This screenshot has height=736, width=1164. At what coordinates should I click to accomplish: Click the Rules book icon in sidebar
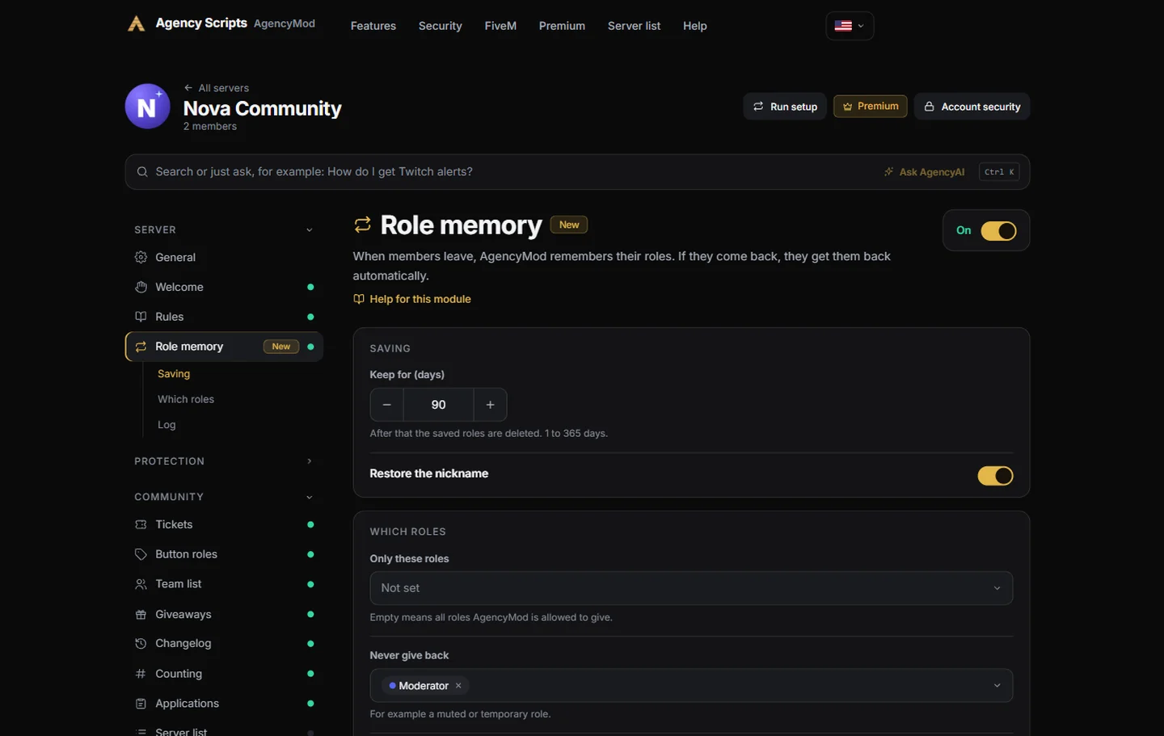[141, 317]
